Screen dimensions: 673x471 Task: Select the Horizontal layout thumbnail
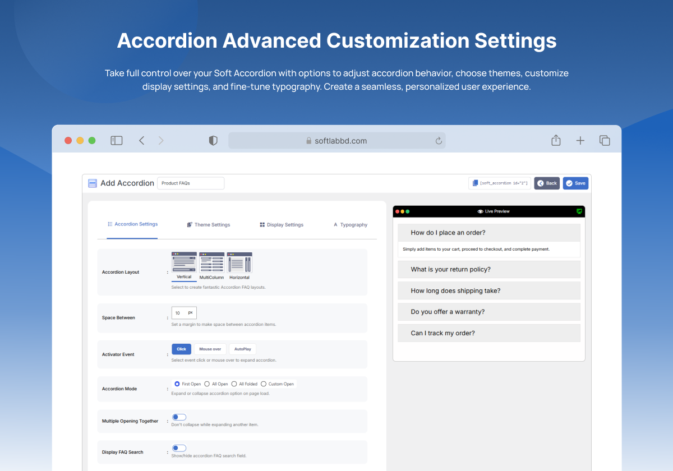[x=239, y=266]
